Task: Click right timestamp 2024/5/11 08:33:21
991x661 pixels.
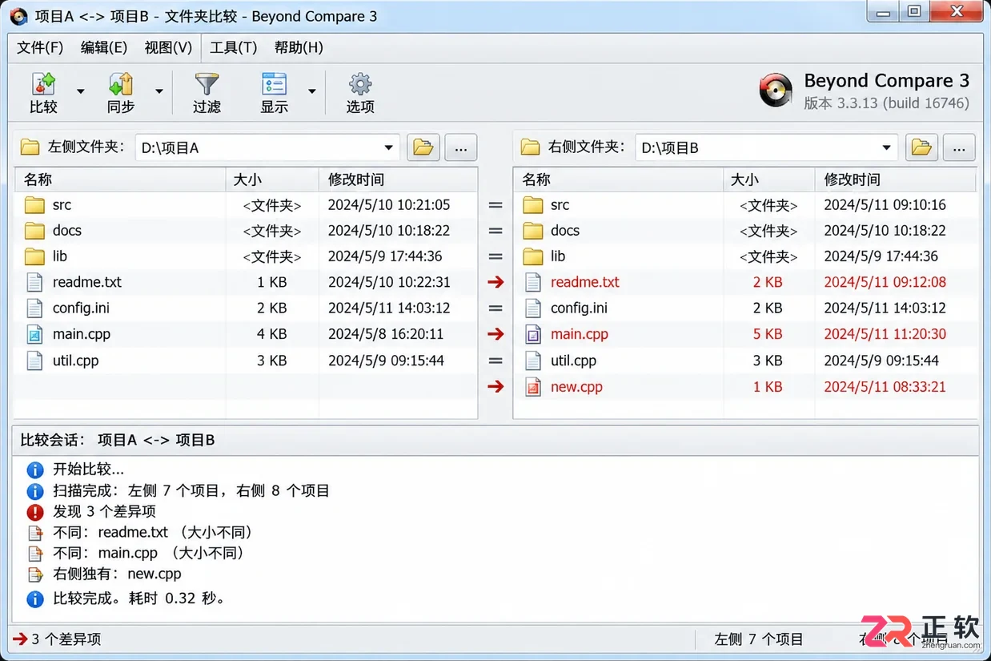Action: (x=885, y=387)
